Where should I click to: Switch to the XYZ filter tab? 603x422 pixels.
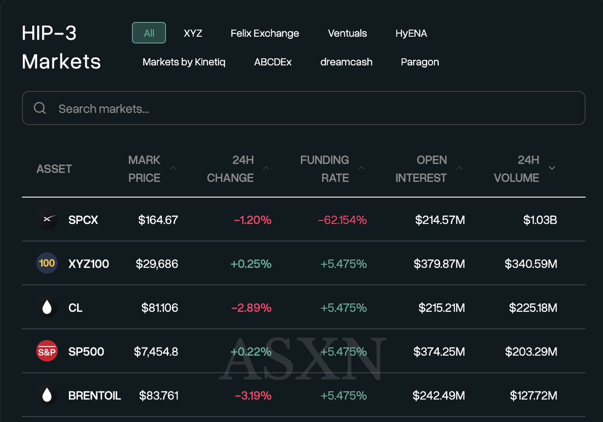[x=193, y=33]
